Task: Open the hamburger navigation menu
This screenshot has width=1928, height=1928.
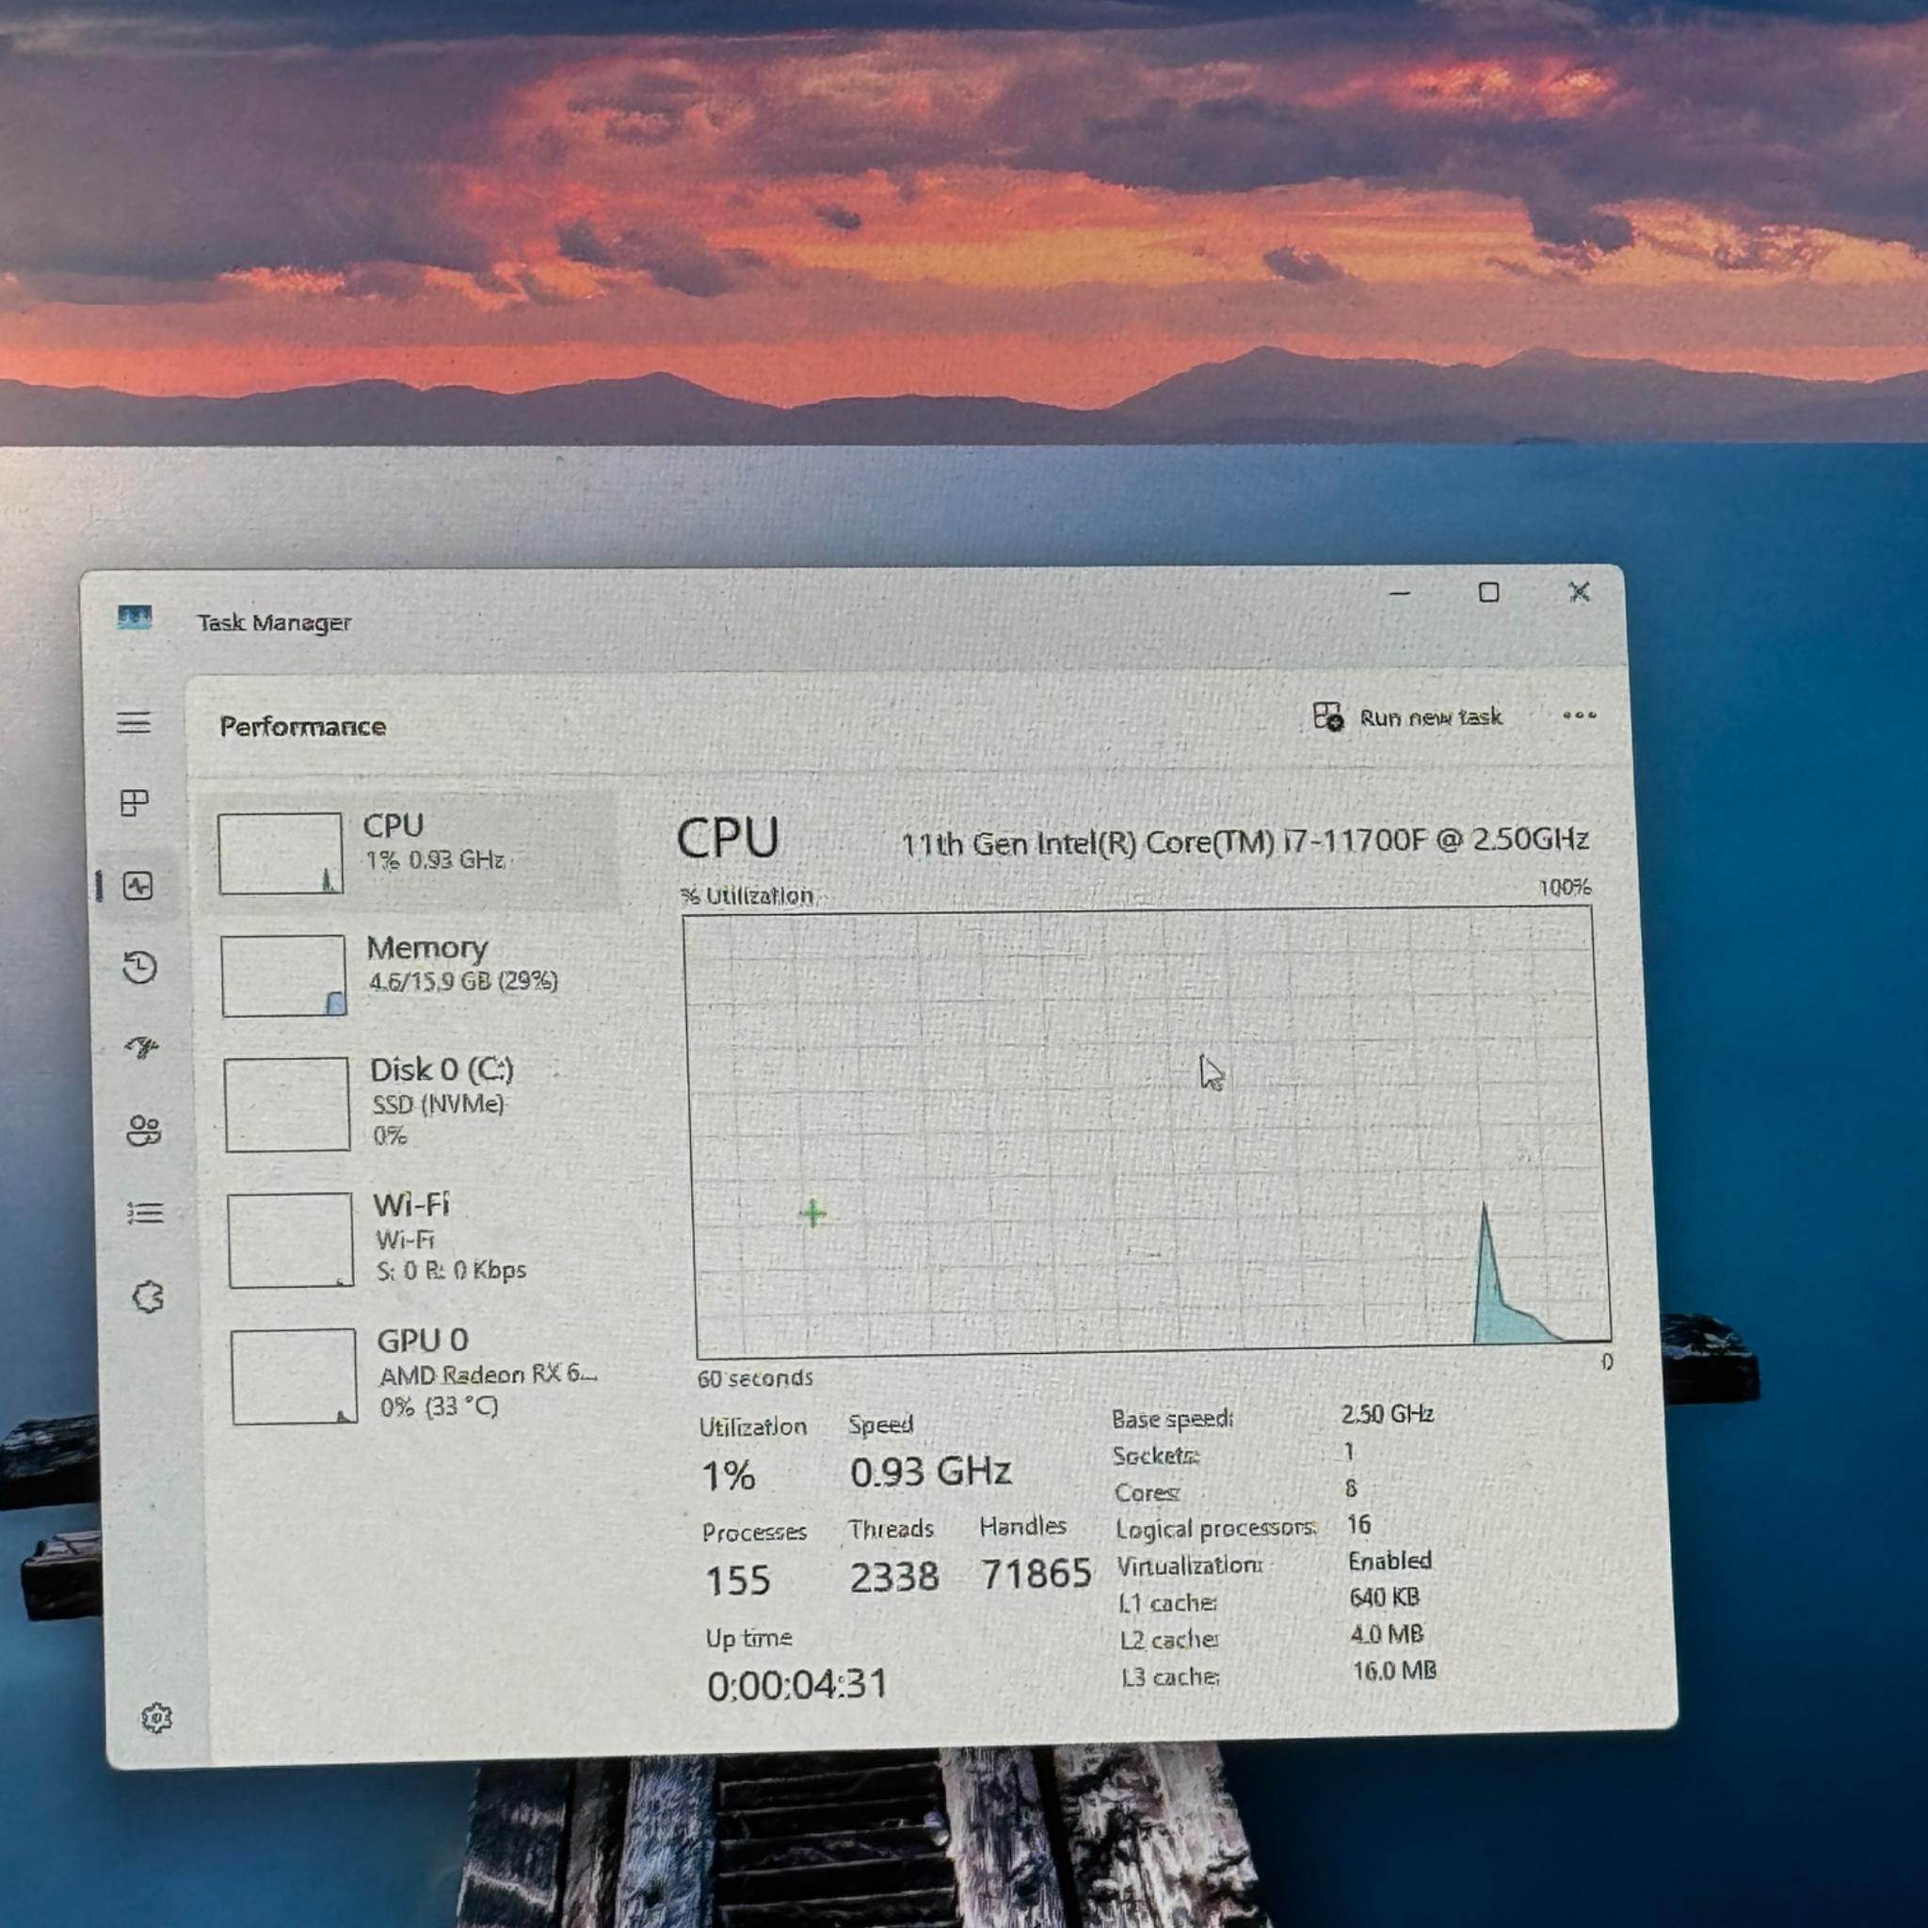Action: coord(134,722)
